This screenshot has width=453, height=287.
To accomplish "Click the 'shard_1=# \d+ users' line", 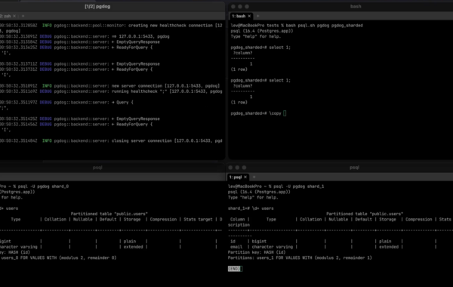I will 251,208.
